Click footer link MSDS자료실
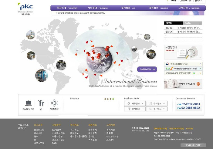 [112, 137]
